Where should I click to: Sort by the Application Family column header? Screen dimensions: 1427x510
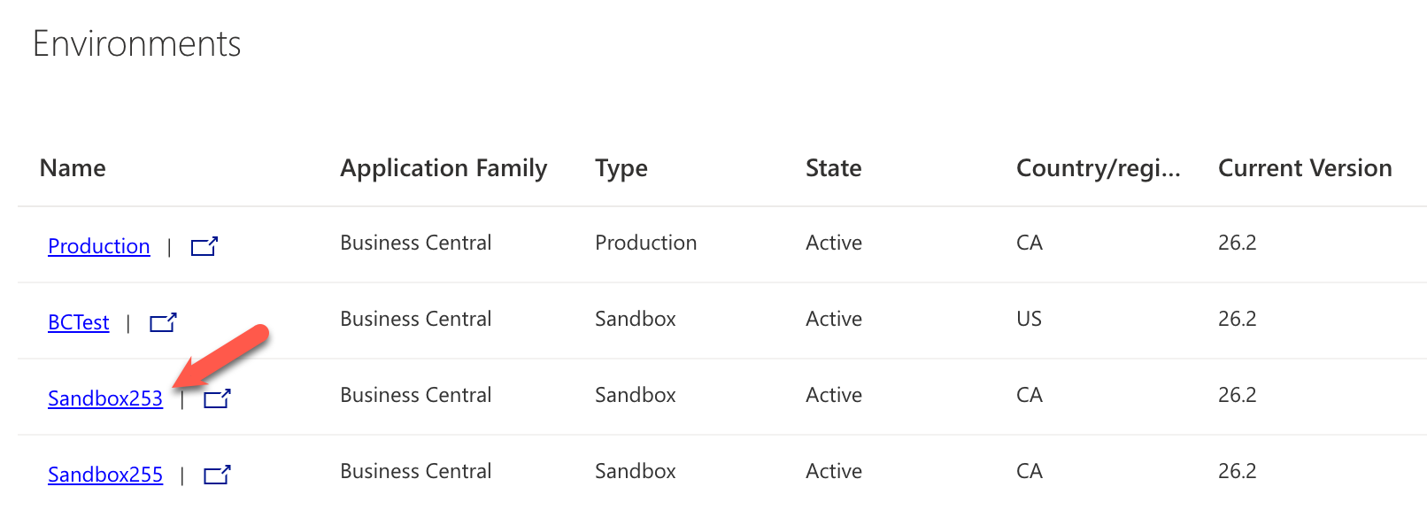(444, 168)
